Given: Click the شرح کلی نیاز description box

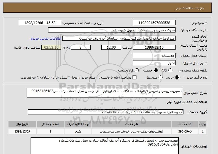Looking at the screenshot, I should [104, 93].
